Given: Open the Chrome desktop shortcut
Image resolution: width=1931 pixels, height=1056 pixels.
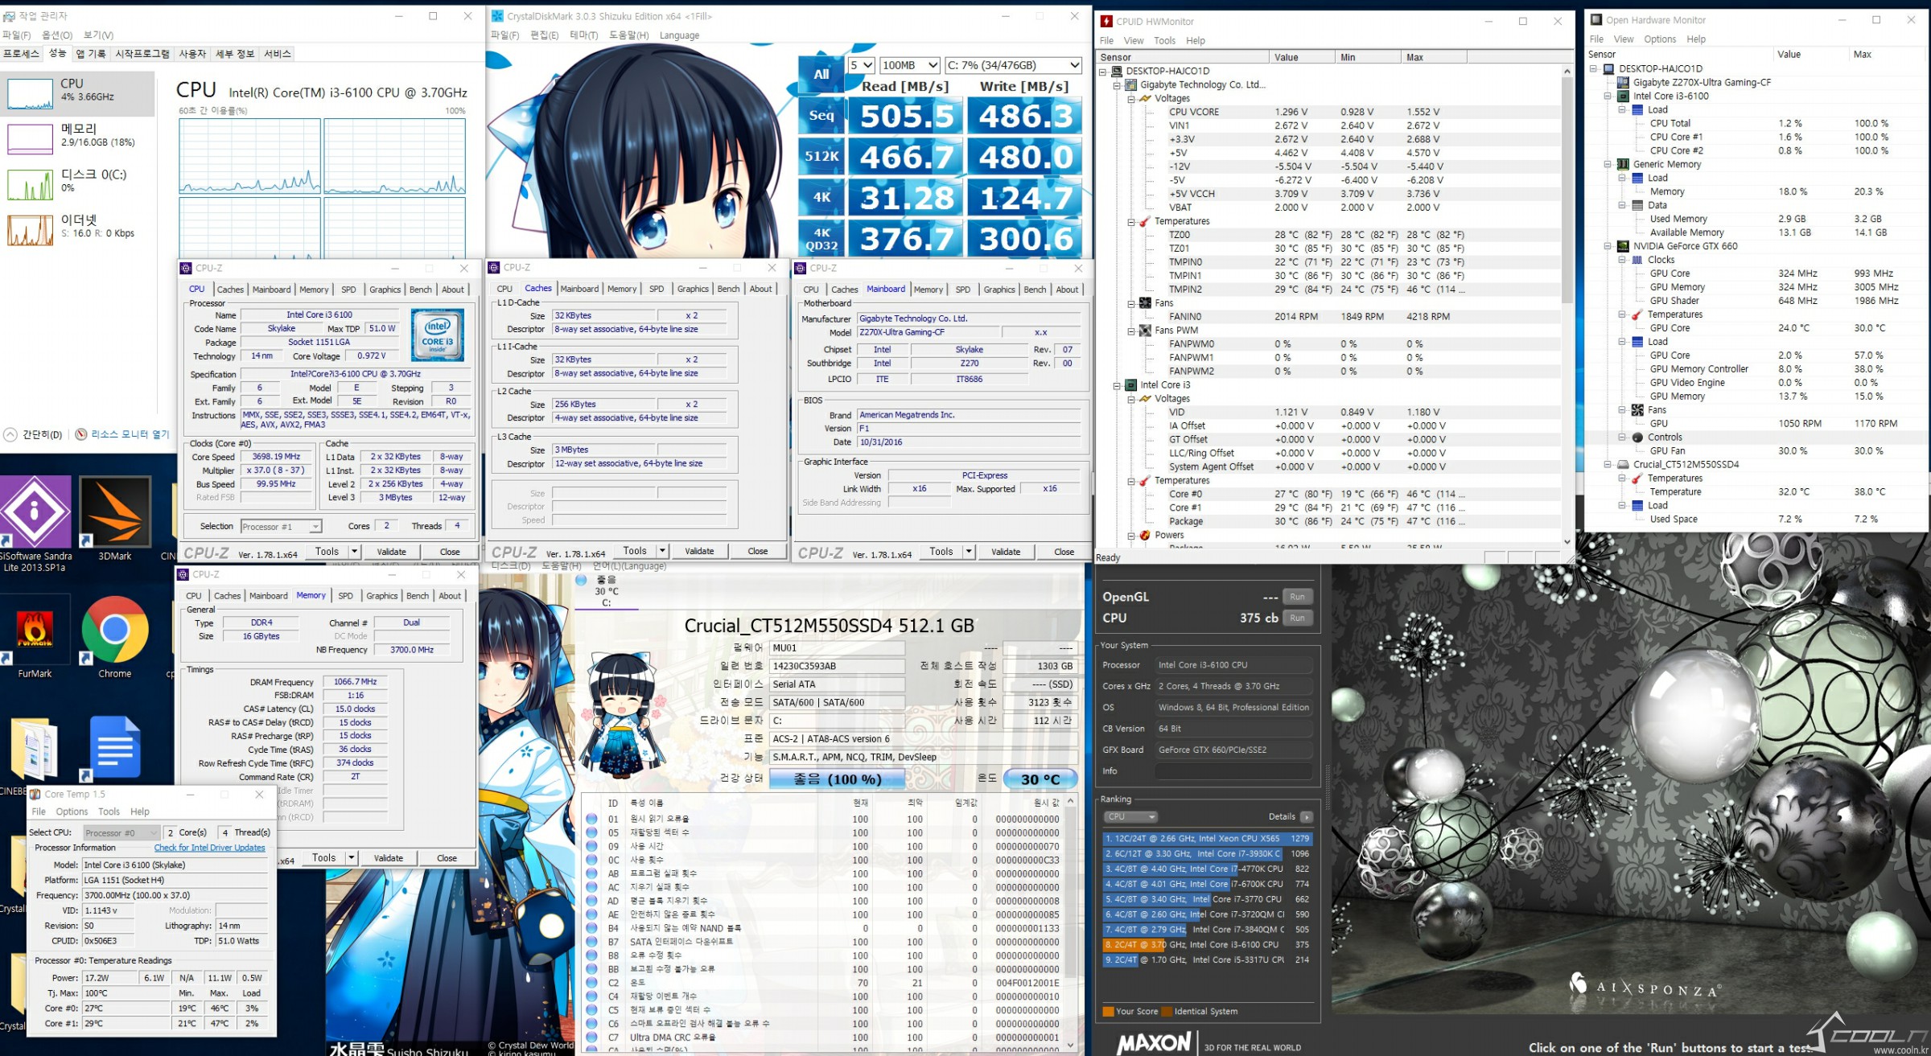Looking at the screenshot, I should click(x=114, y=630).
